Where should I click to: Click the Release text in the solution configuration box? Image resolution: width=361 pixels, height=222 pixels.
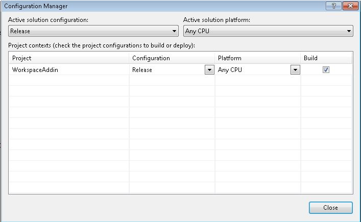[x=20, y=31]
